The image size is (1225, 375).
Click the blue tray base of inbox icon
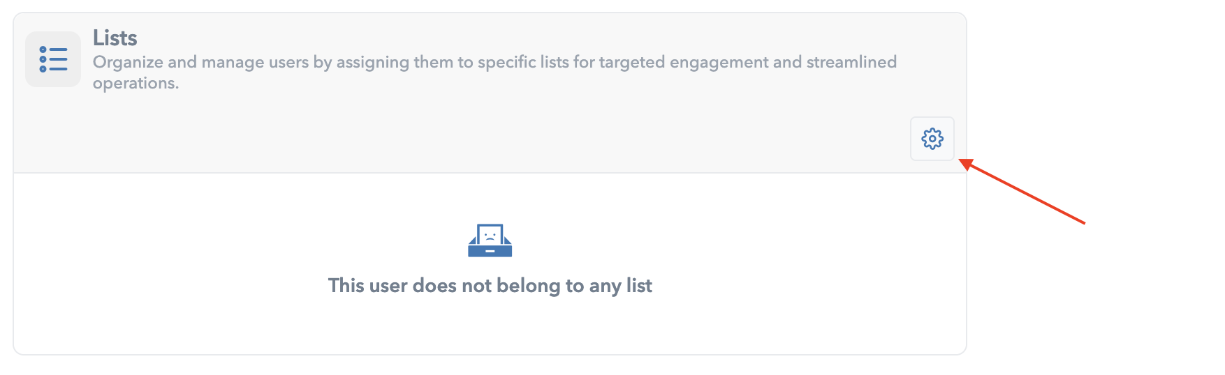point(490,251)
